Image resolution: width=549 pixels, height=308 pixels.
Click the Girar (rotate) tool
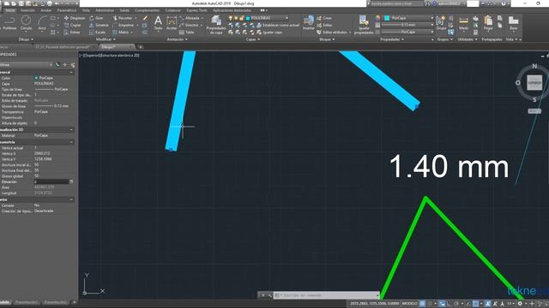click(97, 18)
